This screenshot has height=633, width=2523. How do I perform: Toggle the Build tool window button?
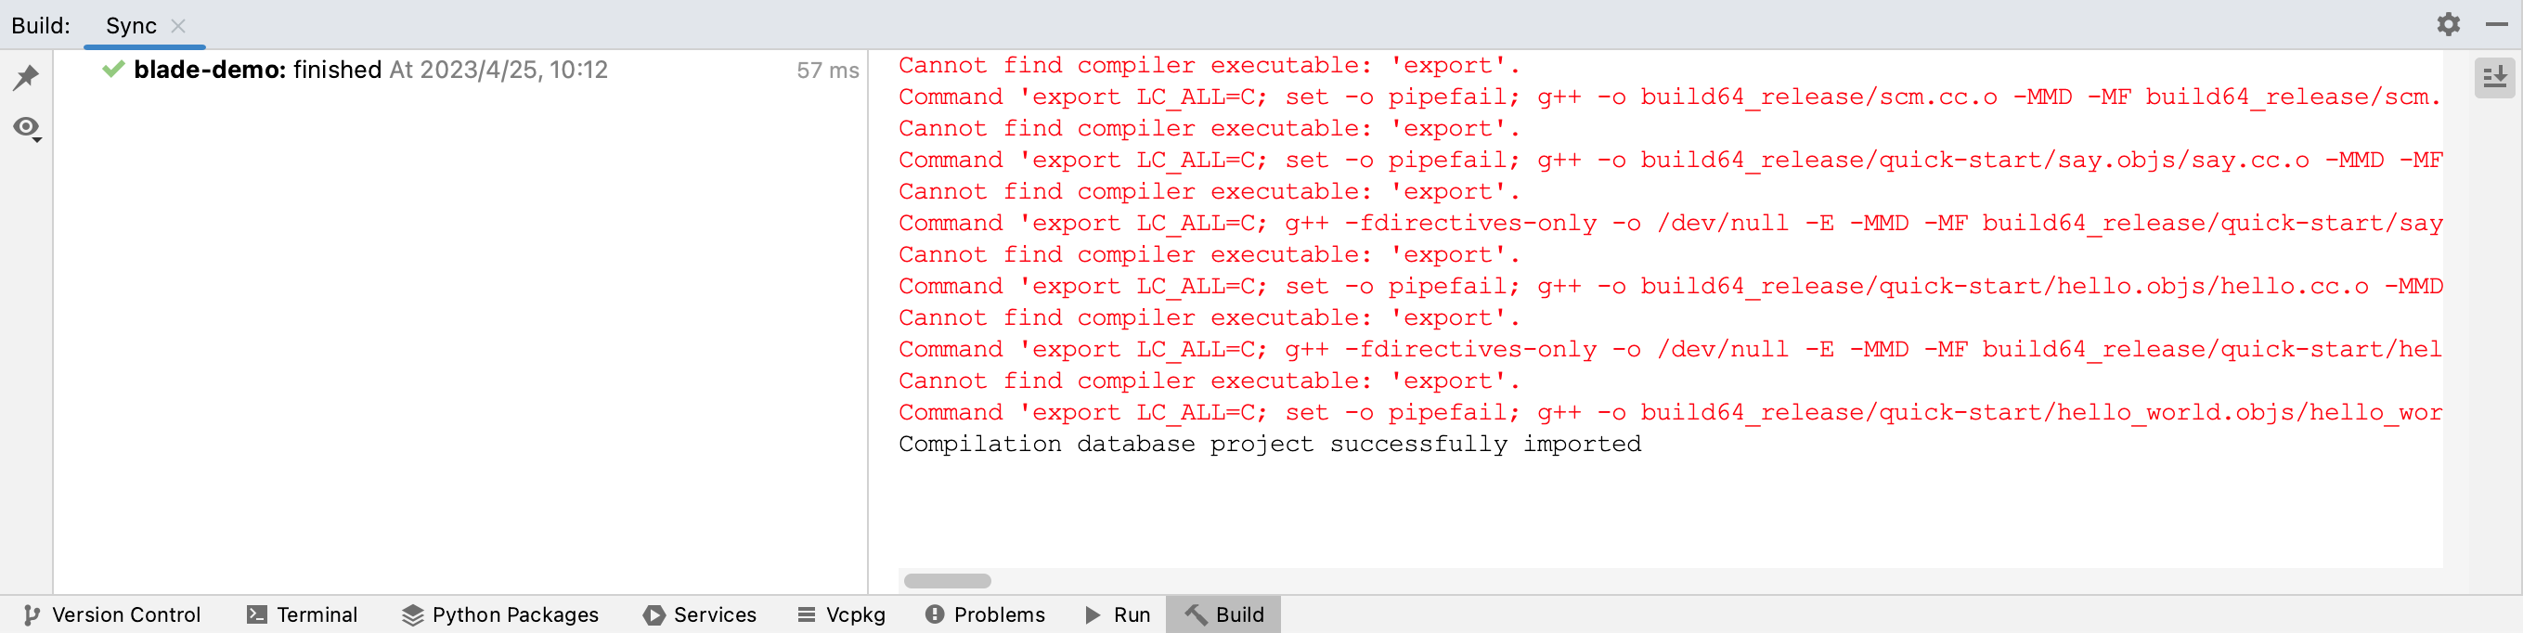click(1223, 614)
